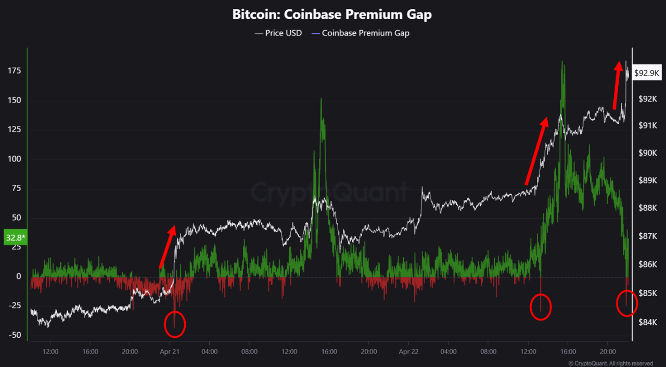Click the CryptoQuant watermark in chart center
The height and width of the screenshot is (367, 666).
(330, 192)
